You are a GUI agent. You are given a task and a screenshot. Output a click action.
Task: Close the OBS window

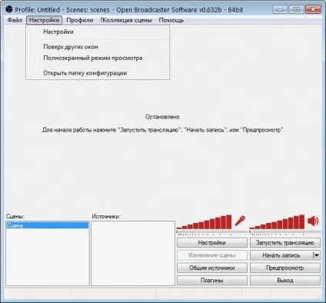313,10
